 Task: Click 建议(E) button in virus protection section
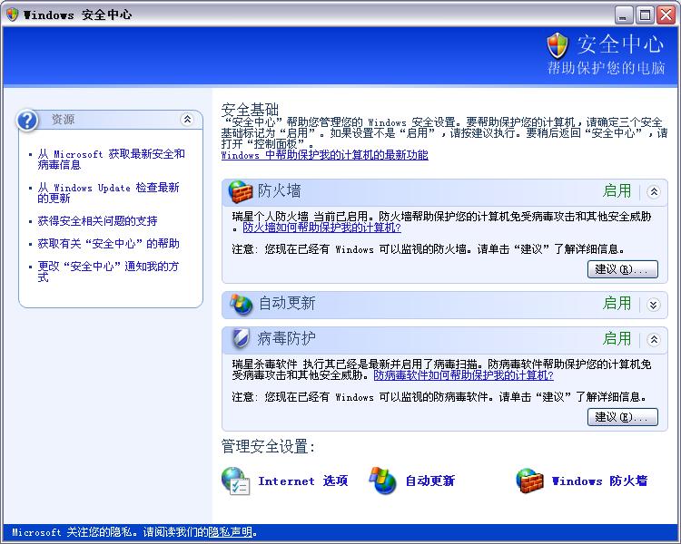coord(623,417)
